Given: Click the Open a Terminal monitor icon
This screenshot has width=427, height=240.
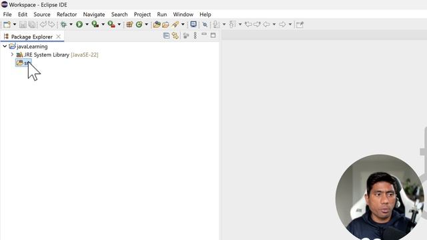Looking at the screenshot, I should click(193, 24).
